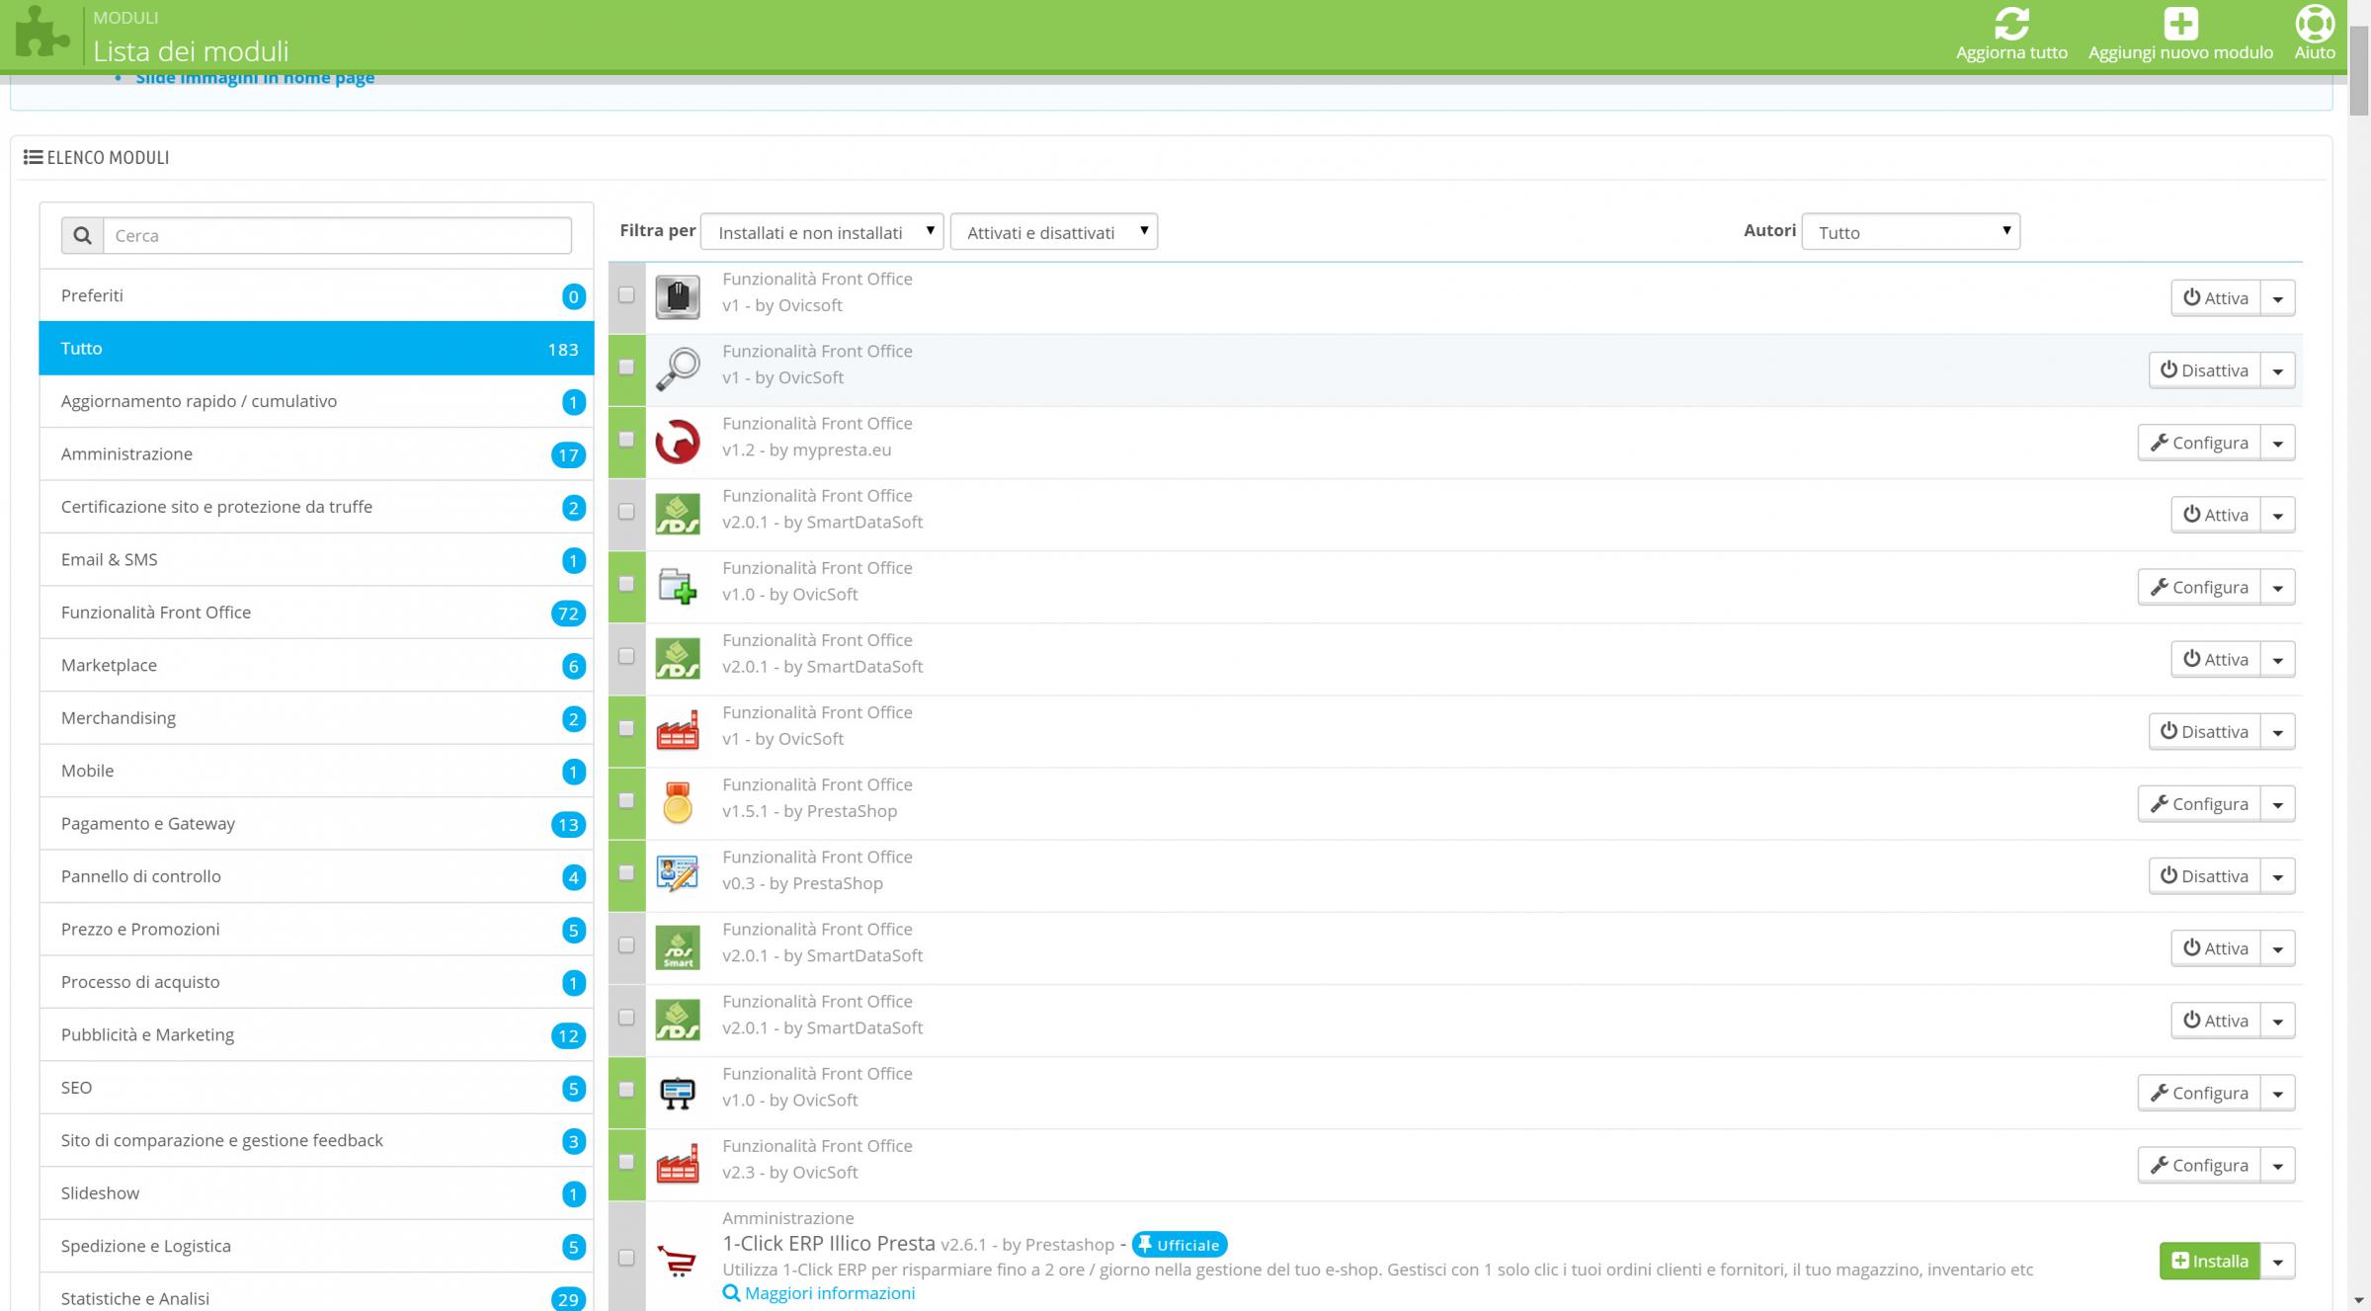This screenshot has width=2371, height=1311.
Task: Click the red shopping cart ERP icon
Action: coord(678,1261)
